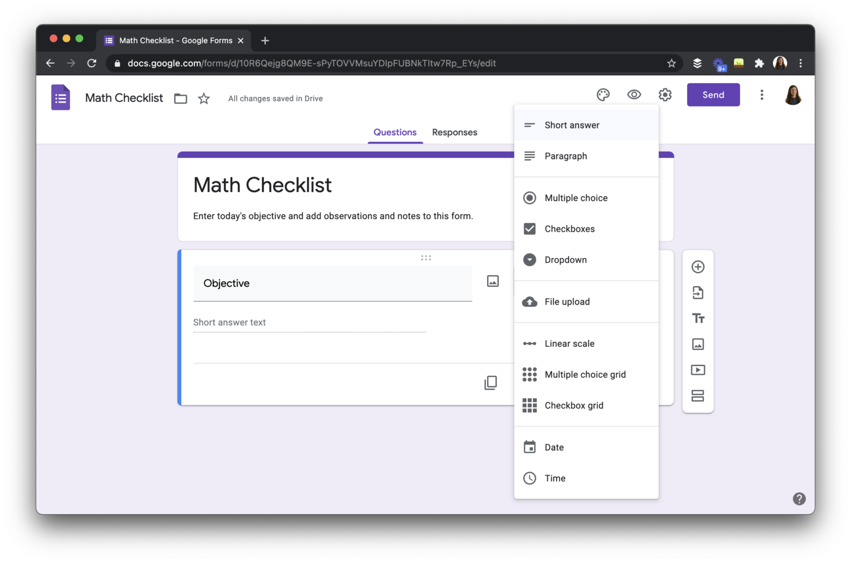Viewport: 851px width, 562px height.
Task: Open form settings with the gear icon
Action: (x=665, y=95)
